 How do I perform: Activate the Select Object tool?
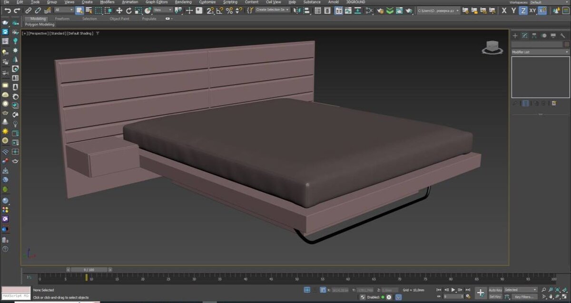[x=79, y=10]
